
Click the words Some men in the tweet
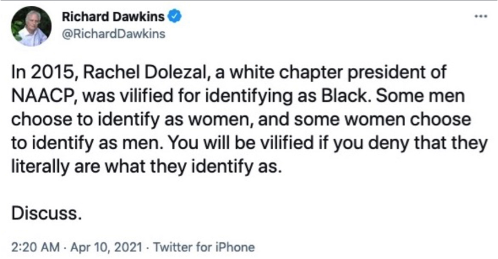[x=421, y=96]
